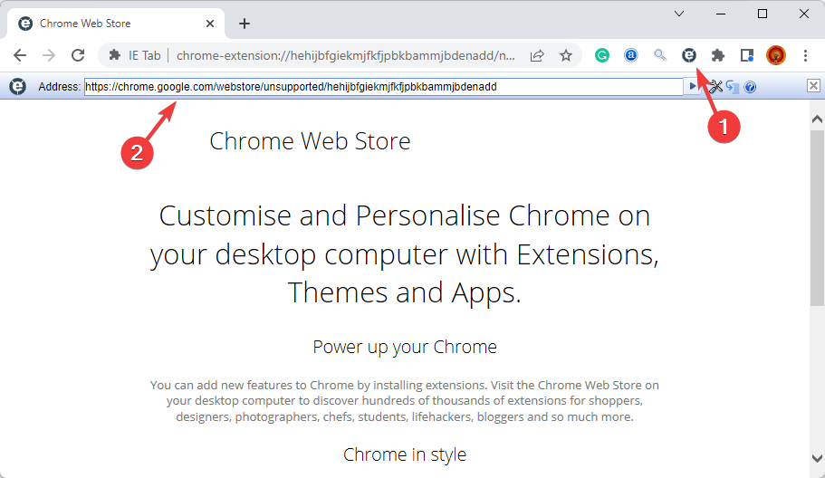
Task: Click the IE Tab extension toolbar icon
Action: [x=689, y=55]
